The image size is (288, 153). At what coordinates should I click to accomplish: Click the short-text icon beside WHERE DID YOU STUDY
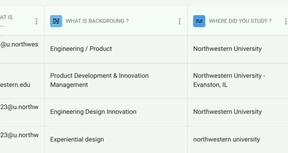[199, 21]
